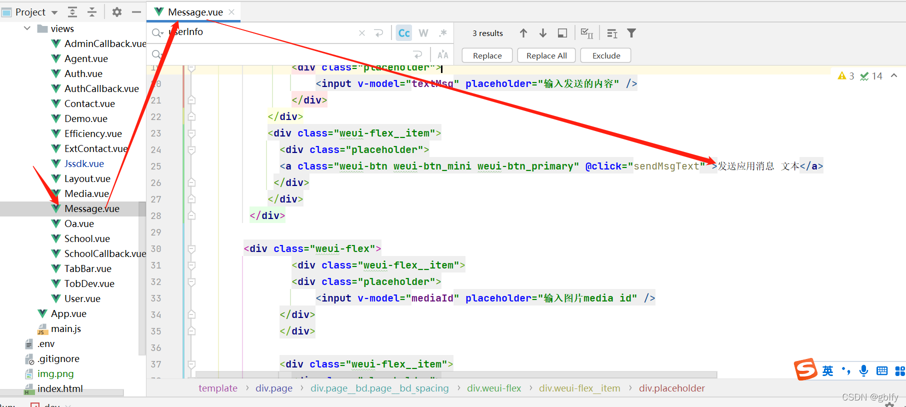Screen dimensions: 906x407
Task: Open TabBar.vue file
Action: click(x=87, y=268)
